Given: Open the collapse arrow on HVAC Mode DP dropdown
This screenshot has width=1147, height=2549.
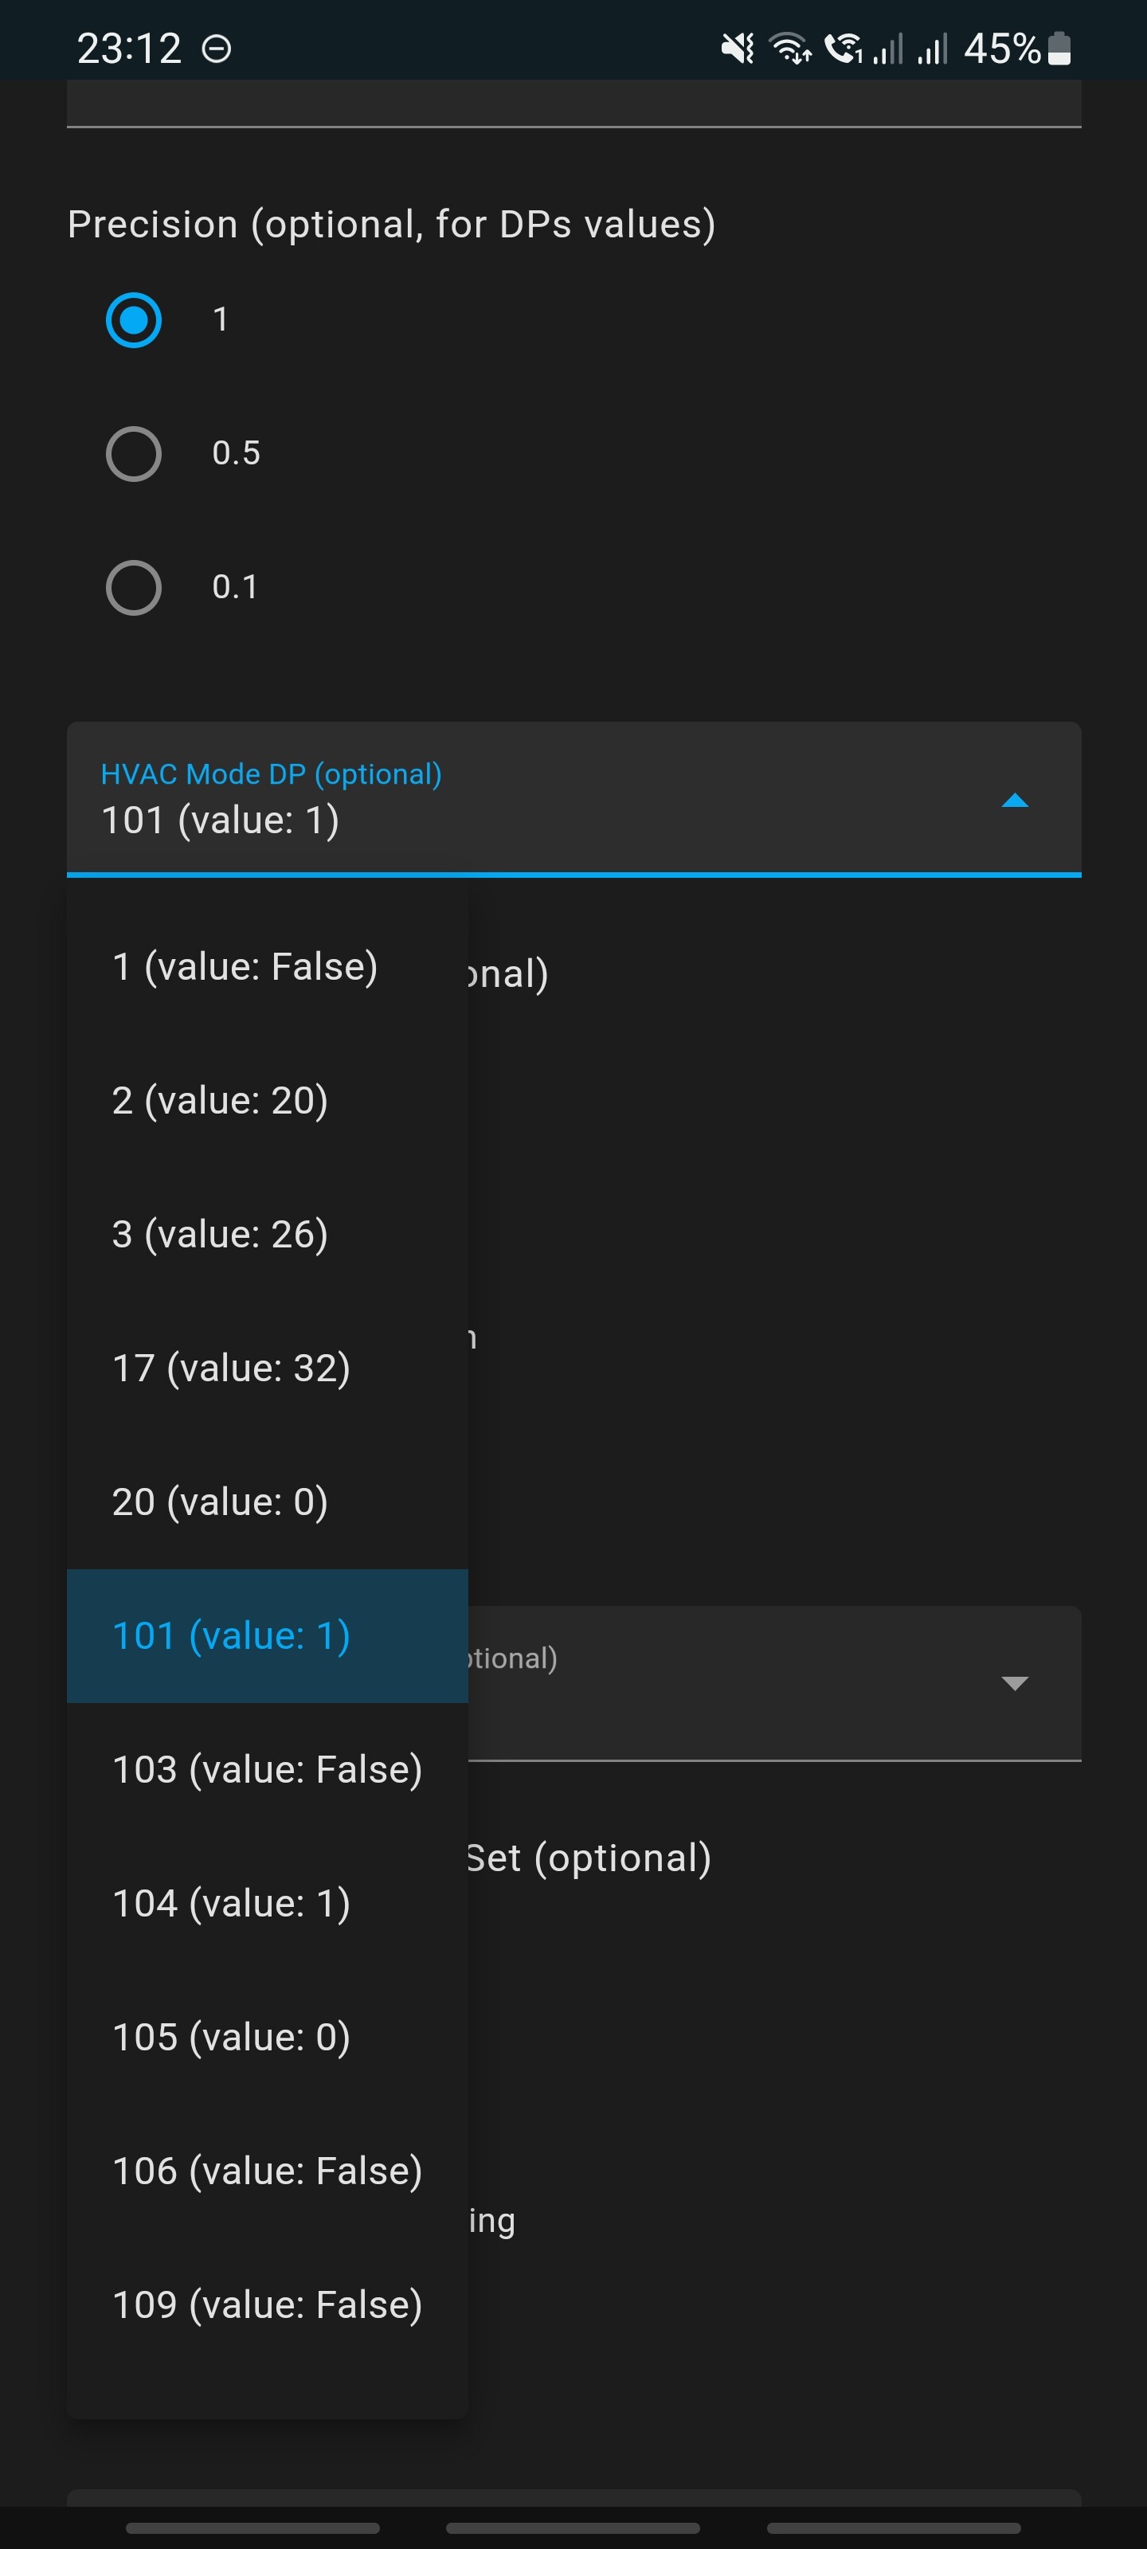Looking at the screenshot, I should 1015,801.
